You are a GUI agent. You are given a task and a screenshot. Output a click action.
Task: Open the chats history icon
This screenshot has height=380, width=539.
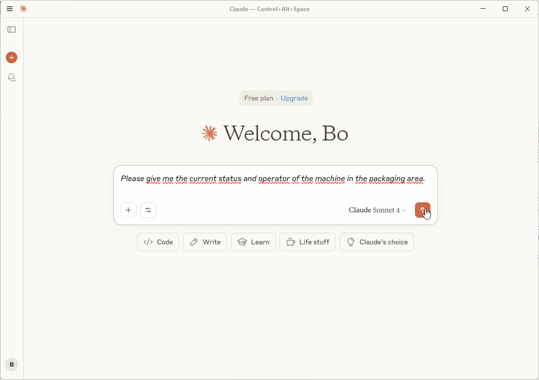(x=12, y=77)
